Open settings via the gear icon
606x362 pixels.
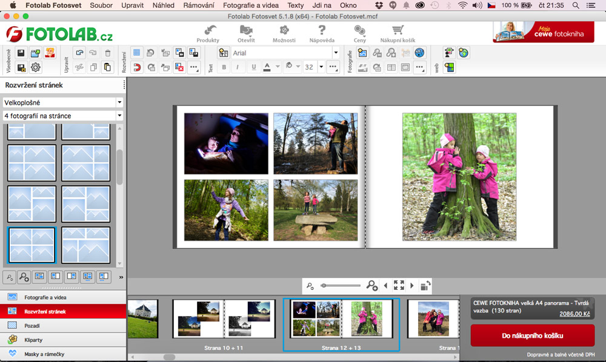pyautogui.click(x=35, y=67)
